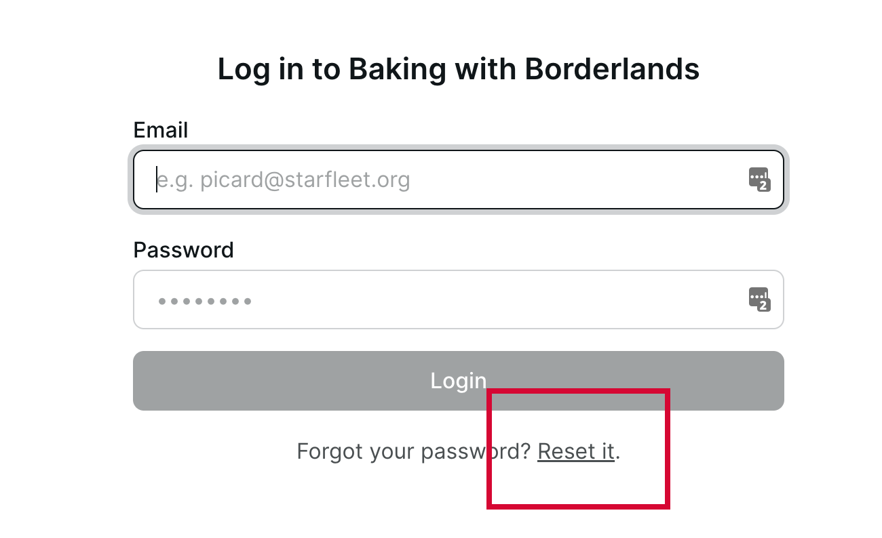The width and height of the screenshot is (882, 538).
Task: Focus the Email input field
Action: (x=459, y=180)
